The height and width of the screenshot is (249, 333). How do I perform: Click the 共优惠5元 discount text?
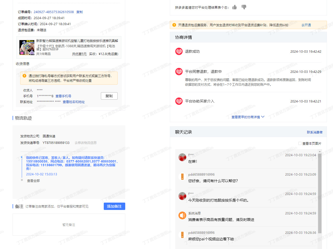pos(79,54)
